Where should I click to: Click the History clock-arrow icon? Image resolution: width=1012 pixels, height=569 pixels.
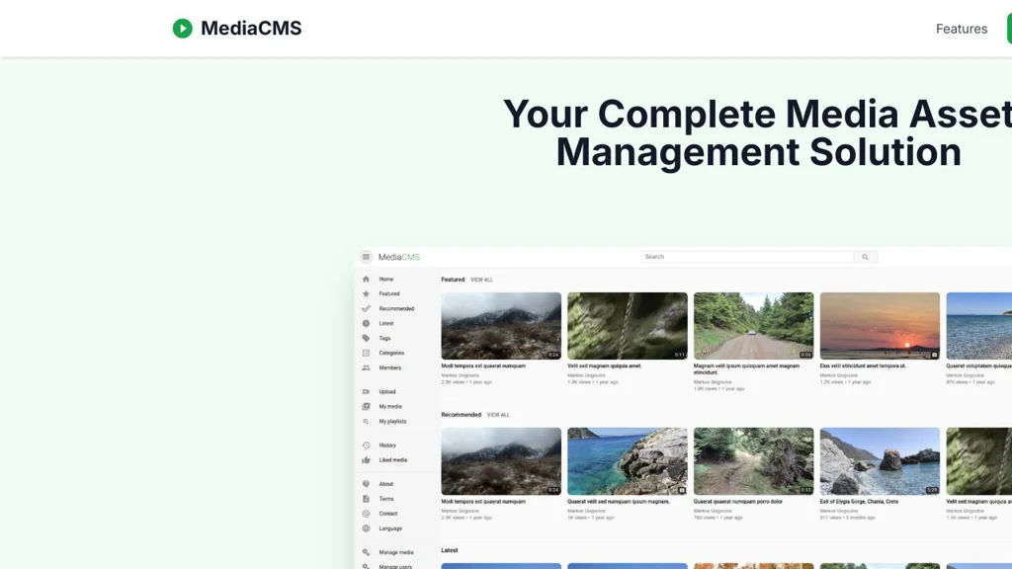366,446
